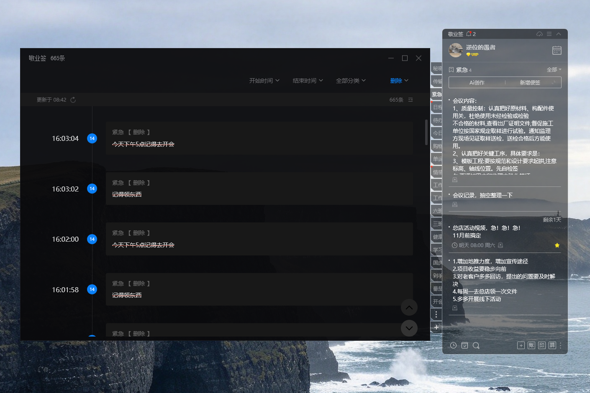
Task: Click the three-dot more button on the category sidebar
Action: (x=436, y=314)
